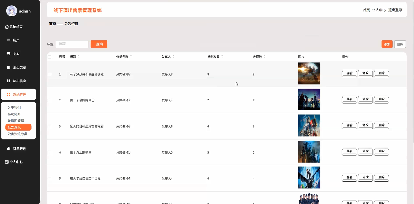This screenshot has width=414, height=204.
Task: Click 修改 for row 5 发布人4
Action: tap(365, 177)
